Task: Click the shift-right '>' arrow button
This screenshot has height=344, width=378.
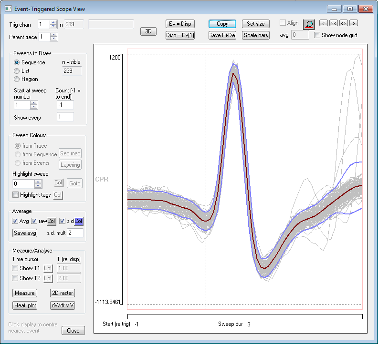Action: click(354, 23)
